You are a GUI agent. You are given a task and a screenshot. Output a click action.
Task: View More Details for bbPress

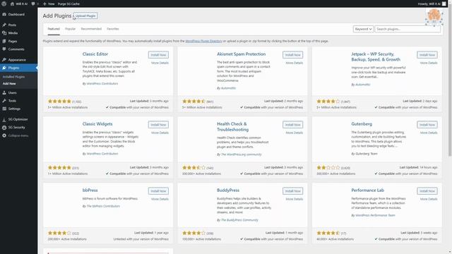[160, 199]
